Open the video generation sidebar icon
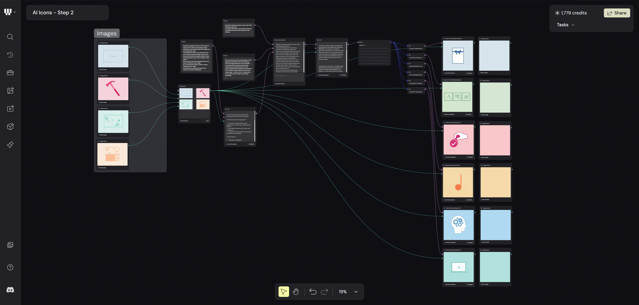639x305 pixels. click(10, 109)
